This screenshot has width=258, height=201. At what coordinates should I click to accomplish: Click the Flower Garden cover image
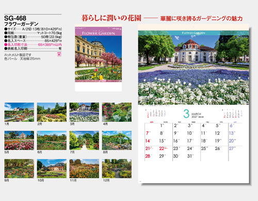pyautogui.click(x=99, y=55)
